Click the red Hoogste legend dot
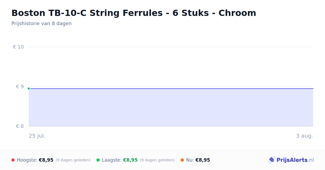 tap(13, 160)
